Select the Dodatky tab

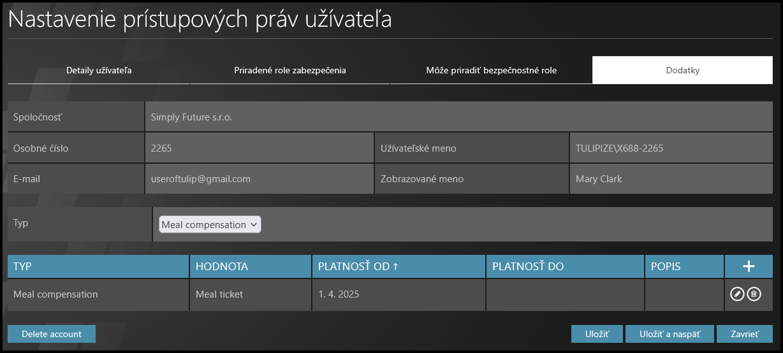tap(682, 70)
